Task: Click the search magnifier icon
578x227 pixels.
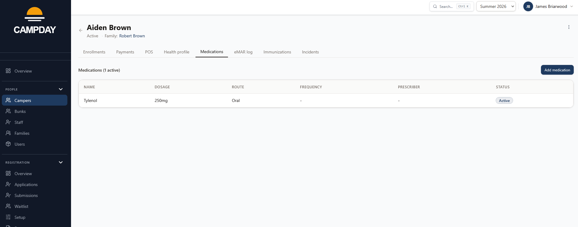Action: click(x=435, y=6)
